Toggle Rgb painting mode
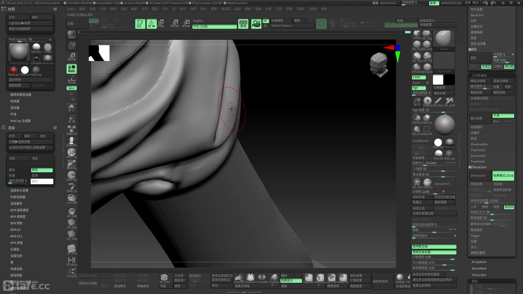The width and height of the screenshot is (523, 294). coord(419,88)
